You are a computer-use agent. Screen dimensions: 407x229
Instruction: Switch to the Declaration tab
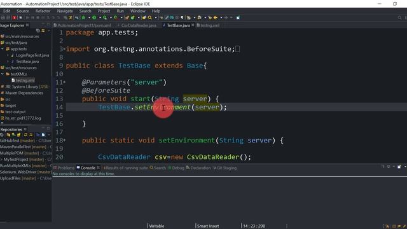coord(198,168)
